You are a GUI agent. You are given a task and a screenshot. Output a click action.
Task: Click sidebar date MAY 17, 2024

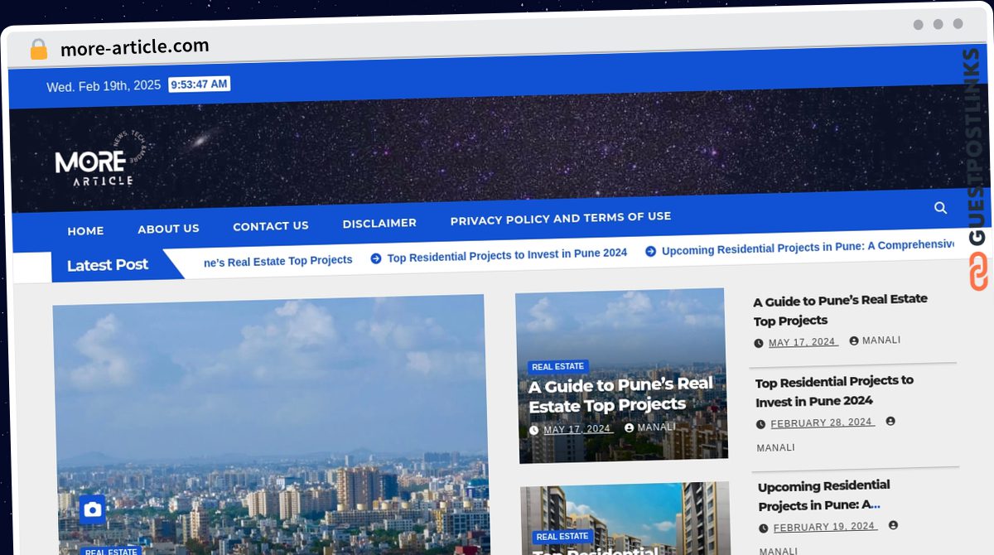[x=803, y=342]
